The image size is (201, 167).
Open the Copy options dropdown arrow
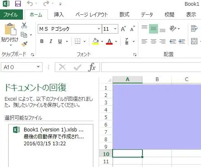point(31,35)
